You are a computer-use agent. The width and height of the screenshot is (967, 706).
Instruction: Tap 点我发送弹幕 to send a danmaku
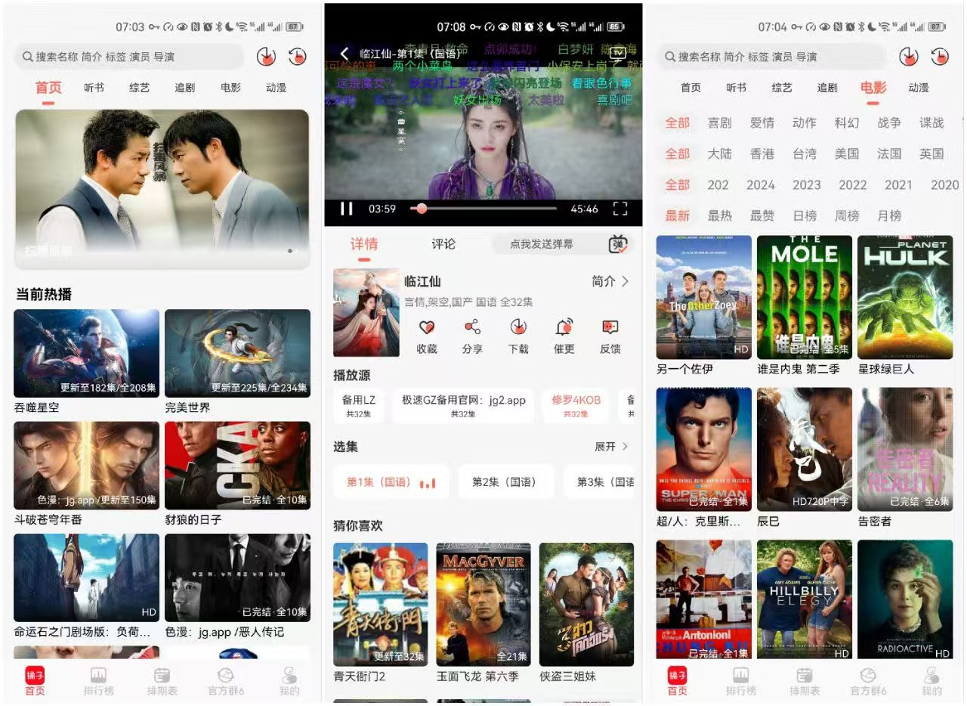coord(542,244)
